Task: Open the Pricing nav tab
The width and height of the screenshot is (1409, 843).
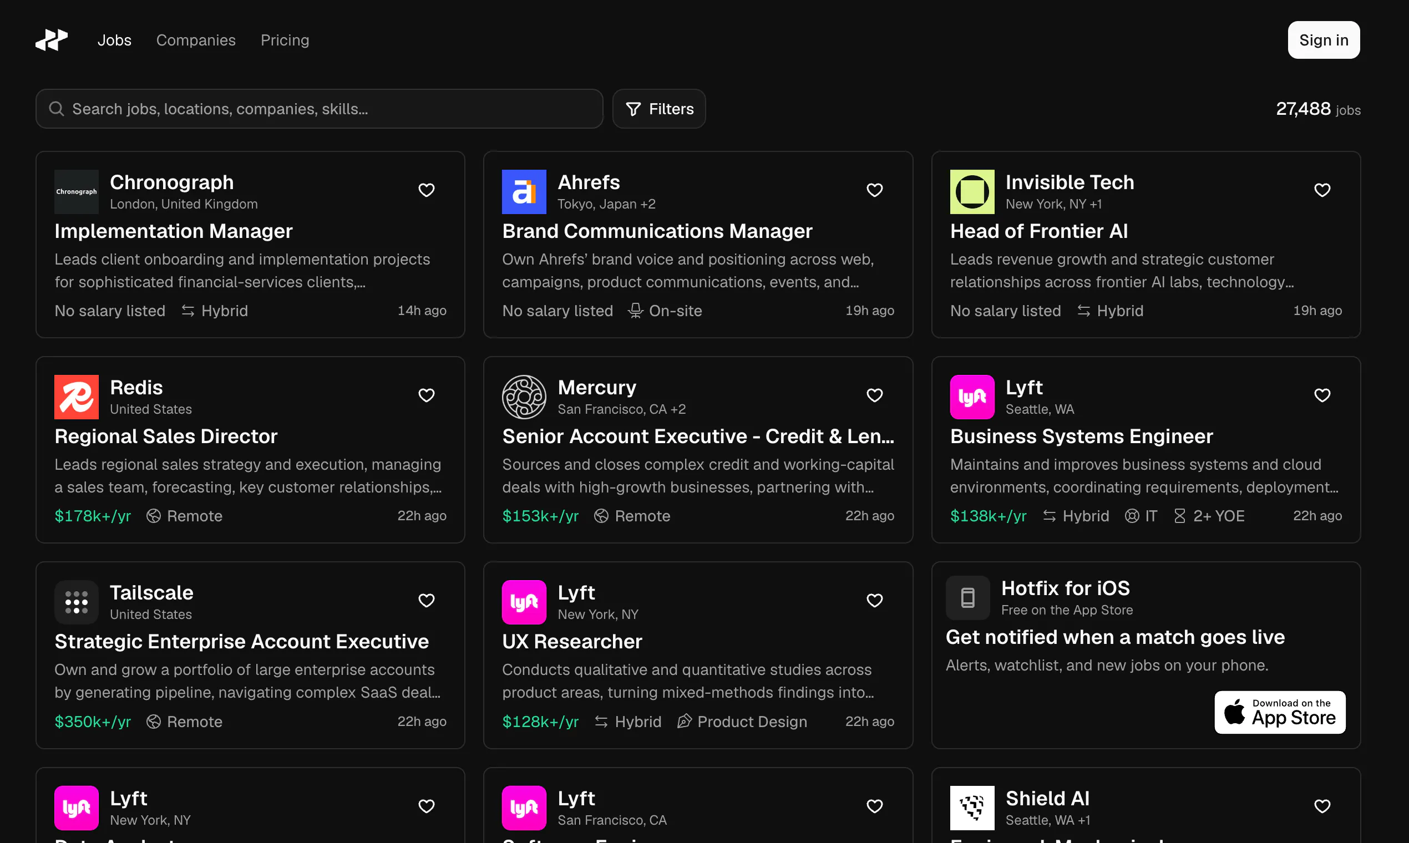Action: (285, 40)
